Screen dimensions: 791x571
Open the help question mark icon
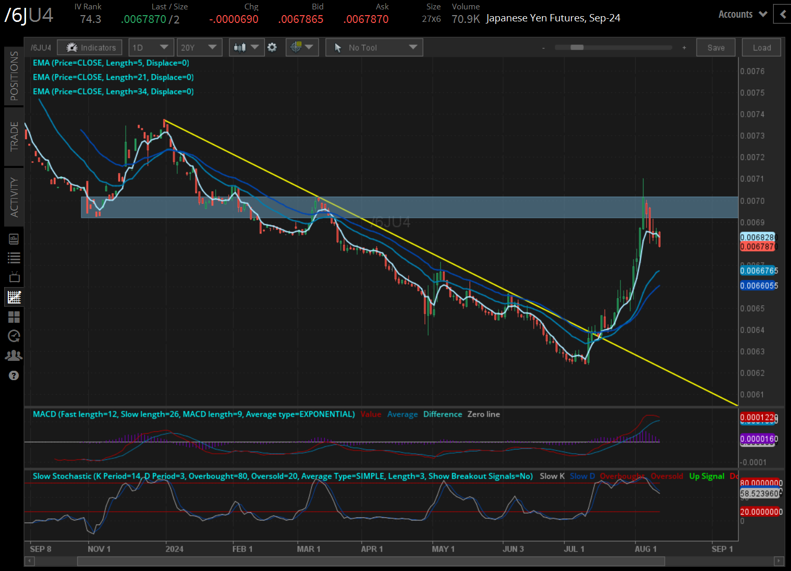point(14,375)
